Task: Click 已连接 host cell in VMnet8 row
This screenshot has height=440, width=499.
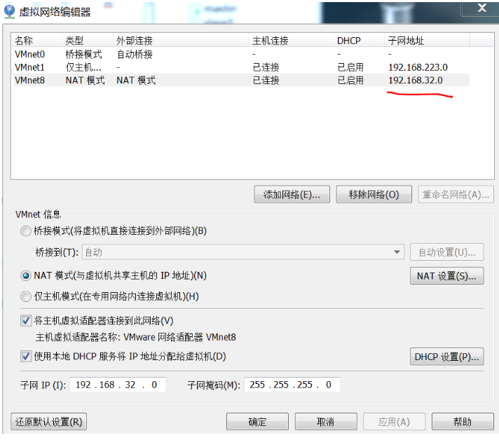Action: pos(266,80)
